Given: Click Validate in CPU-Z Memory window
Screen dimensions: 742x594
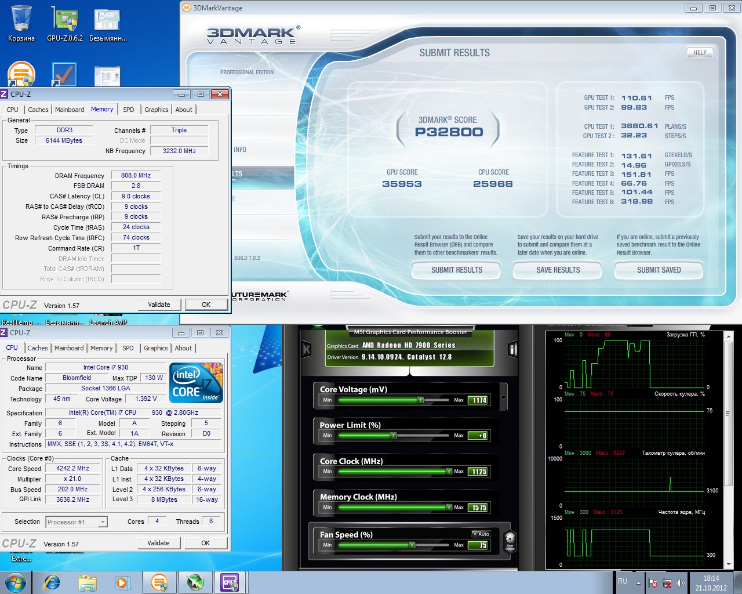Looking at the screenshot, I should pos(159,305).
